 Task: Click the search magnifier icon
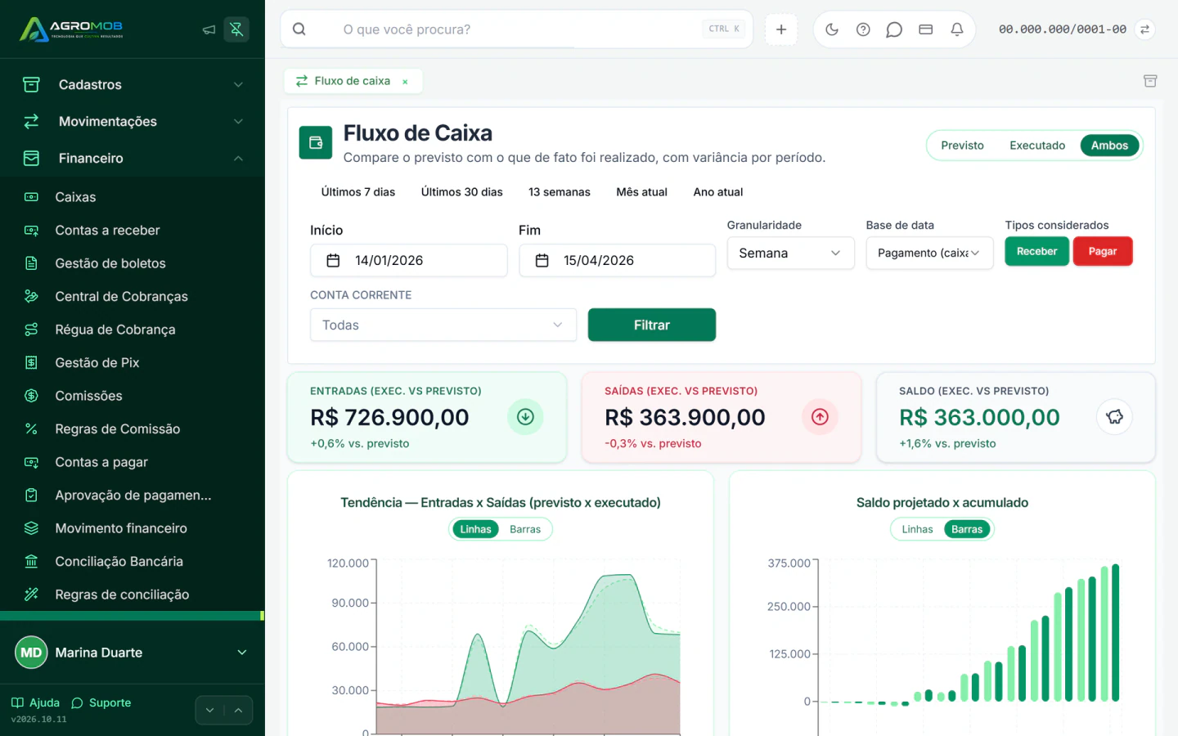click(299, 29)
